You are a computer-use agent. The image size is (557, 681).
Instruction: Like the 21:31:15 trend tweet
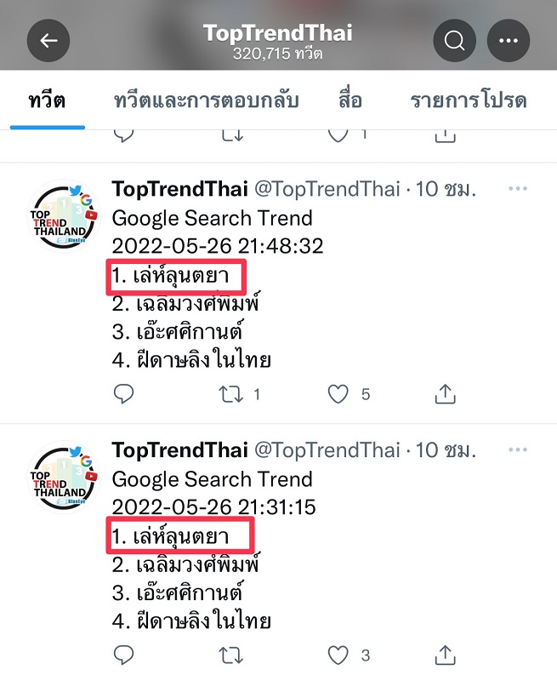pos(338,655)
